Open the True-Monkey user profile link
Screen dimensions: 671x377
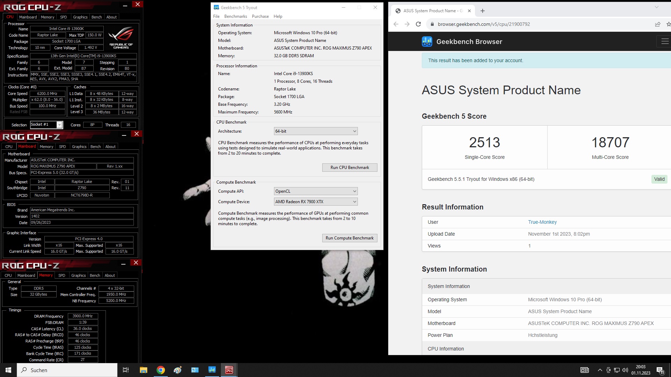click(x=542, y=222)
